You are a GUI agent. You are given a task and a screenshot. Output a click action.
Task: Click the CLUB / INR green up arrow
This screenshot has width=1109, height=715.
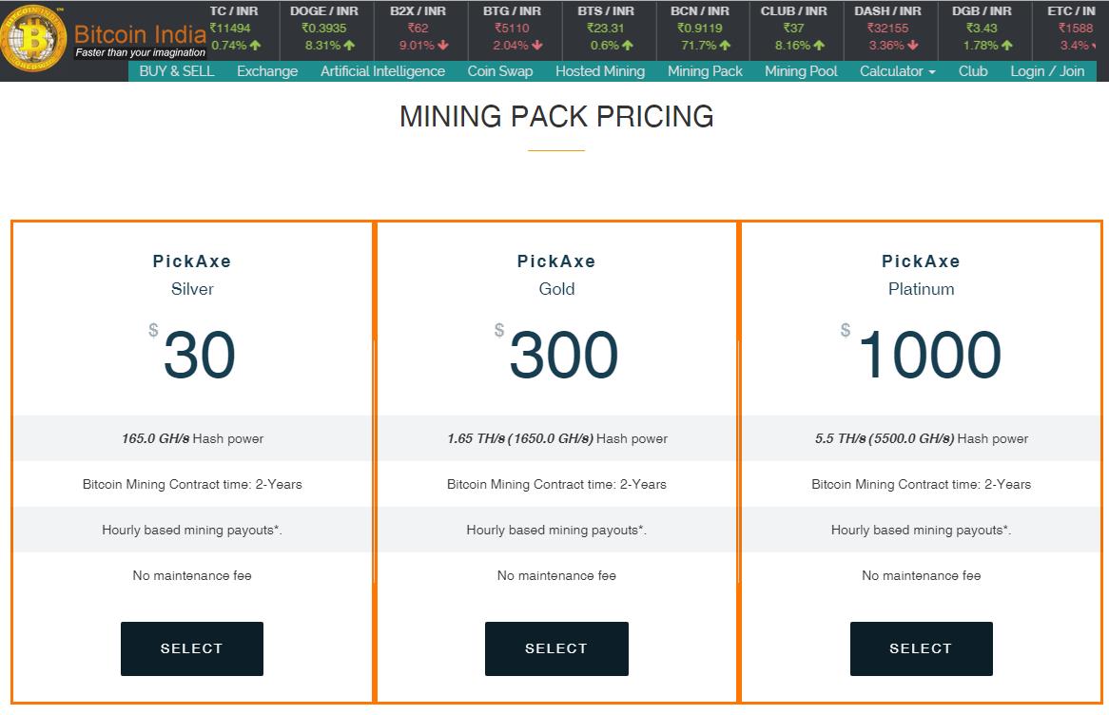click(819, 46)
